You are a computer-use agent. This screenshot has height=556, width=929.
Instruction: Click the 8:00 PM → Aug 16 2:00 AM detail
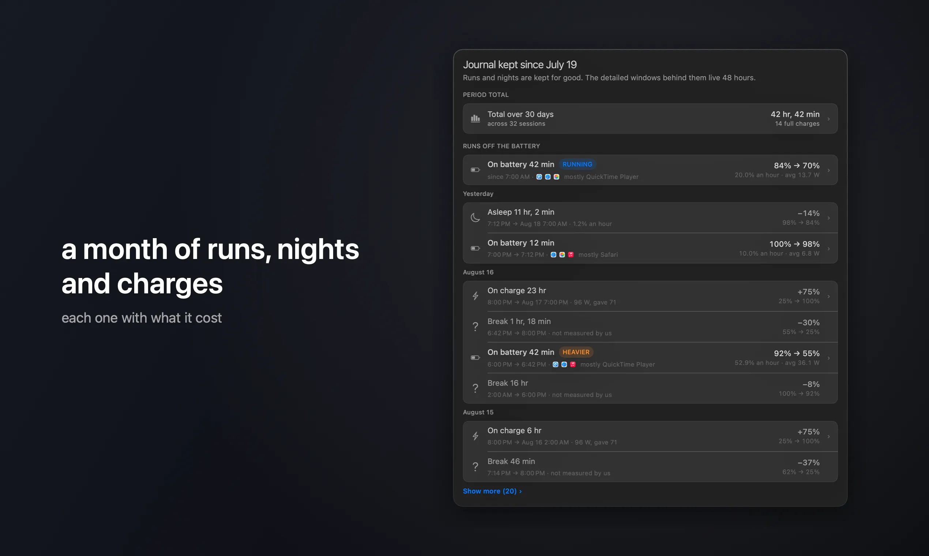click(528, 443)
